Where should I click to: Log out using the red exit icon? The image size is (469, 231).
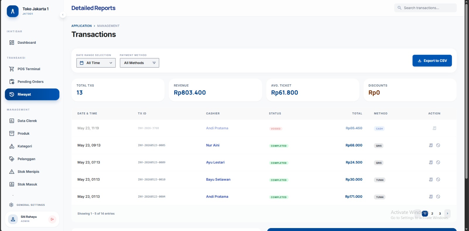tap(52, 219)
